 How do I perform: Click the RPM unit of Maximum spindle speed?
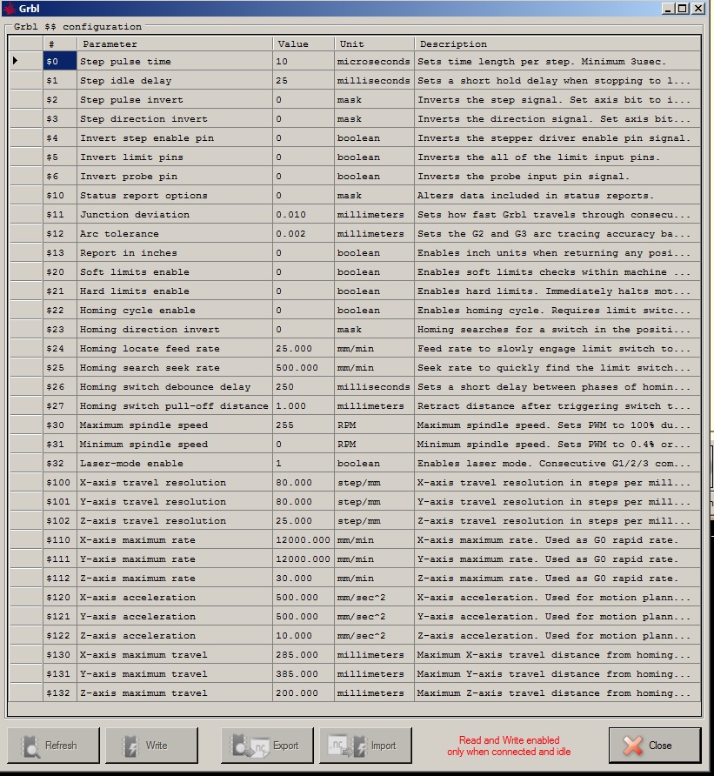point(374,425)
